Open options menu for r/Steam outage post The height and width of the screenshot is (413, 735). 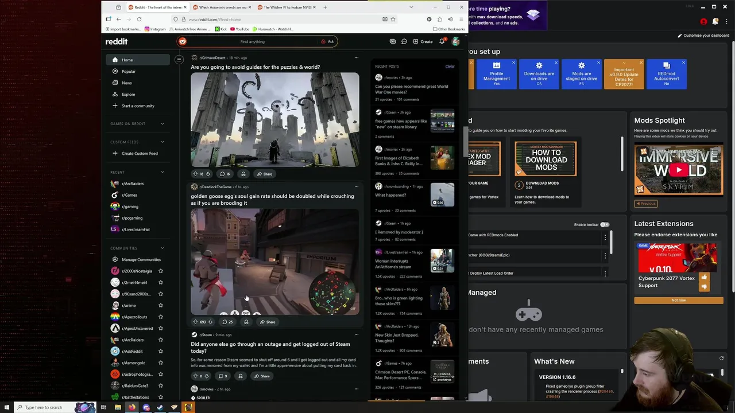coord(356,335)
